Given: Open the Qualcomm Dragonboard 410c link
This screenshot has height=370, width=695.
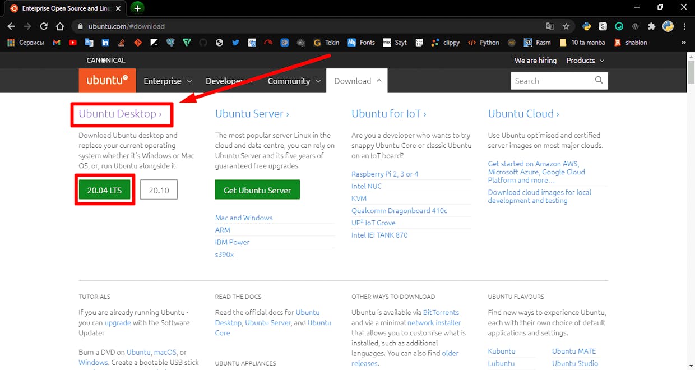Looking at the screenshot, I should tap(400, 211).
